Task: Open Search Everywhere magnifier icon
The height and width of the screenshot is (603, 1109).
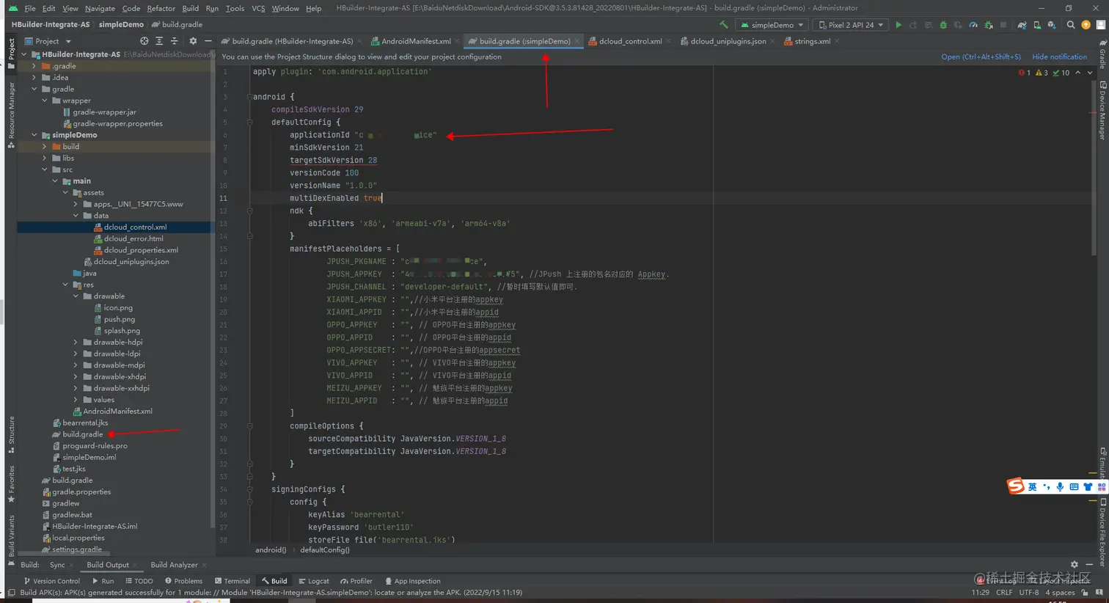Action: [1071, 25]
